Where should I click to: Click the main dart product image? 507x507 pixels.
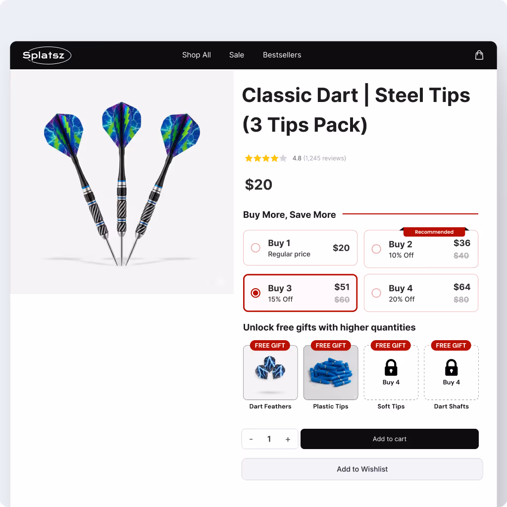pos(122,182)
